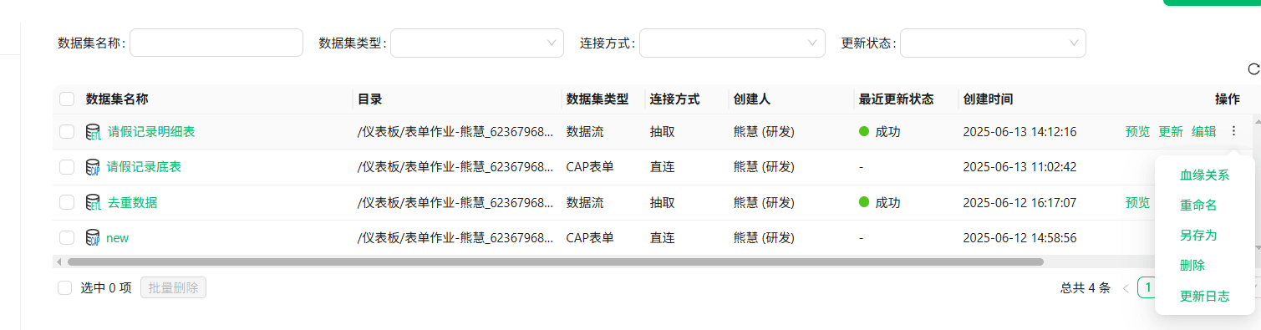
Task: Click page number 1 in pagination
Action: (x=1148, y=288)
